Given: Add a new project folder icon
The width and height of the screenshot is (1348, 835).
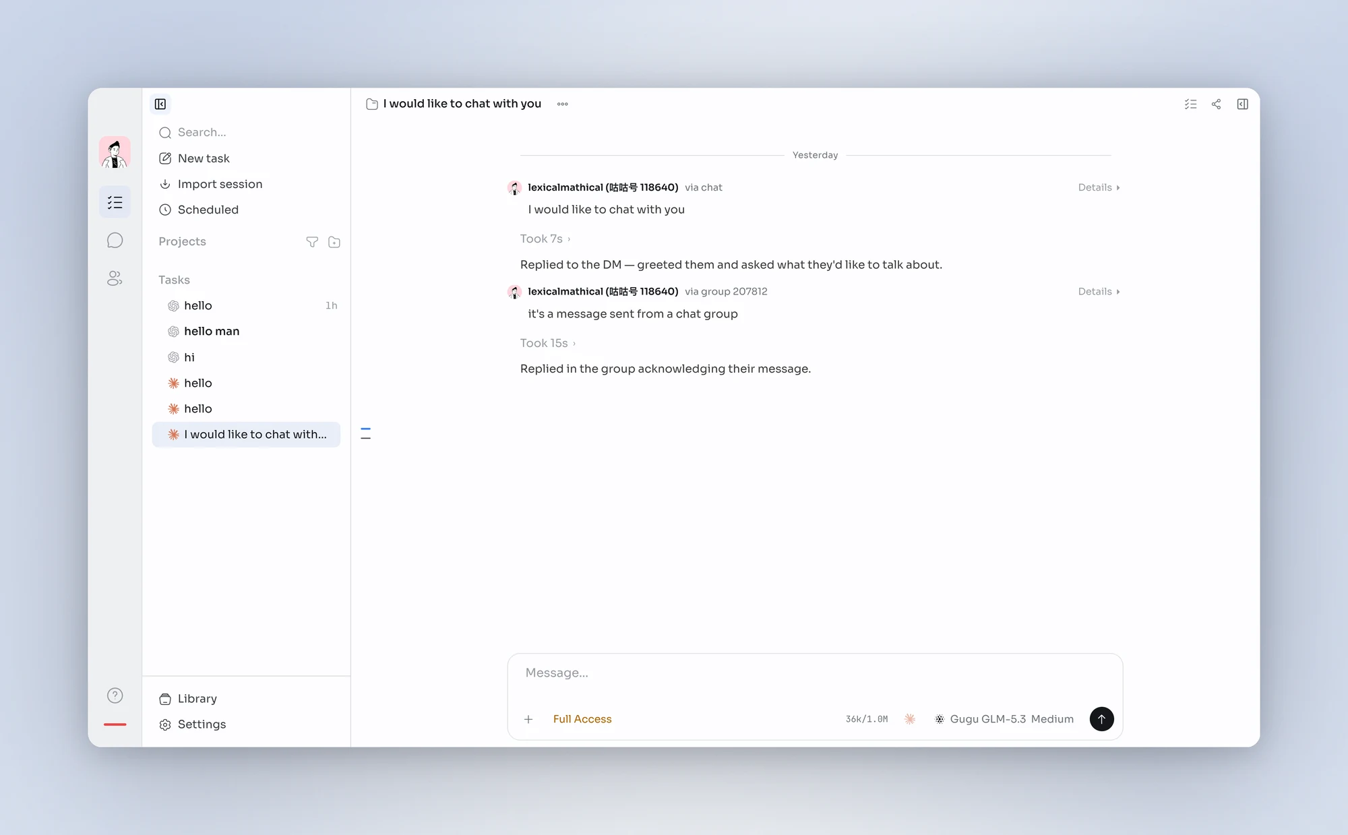Looking at the screenshot, I should pyautogui.click(x=334, y=242).
